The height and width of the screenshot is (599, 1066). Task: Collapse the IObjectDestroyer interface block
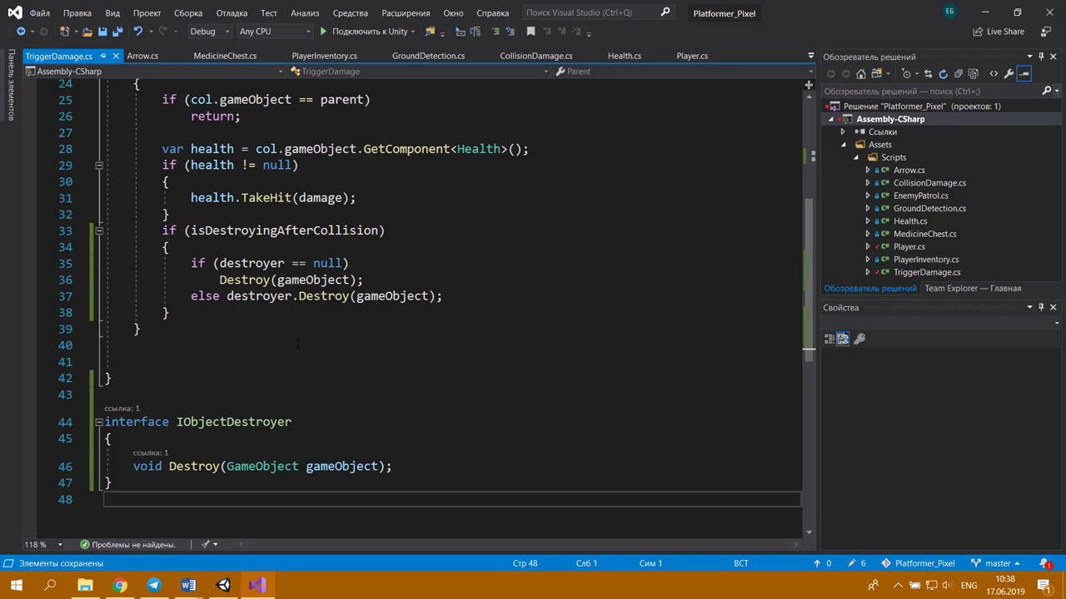coord(99,422)
